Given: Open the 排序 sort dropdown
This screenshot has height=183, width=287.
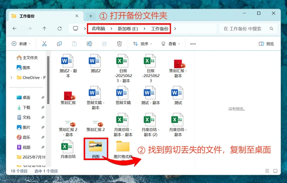Looking at the screenshot, I should tap(142, 44).
